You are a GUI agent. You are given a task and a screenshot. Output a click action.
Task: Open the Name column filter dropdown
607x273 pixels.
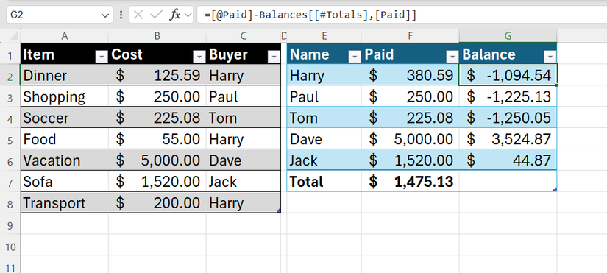[355, 57]
